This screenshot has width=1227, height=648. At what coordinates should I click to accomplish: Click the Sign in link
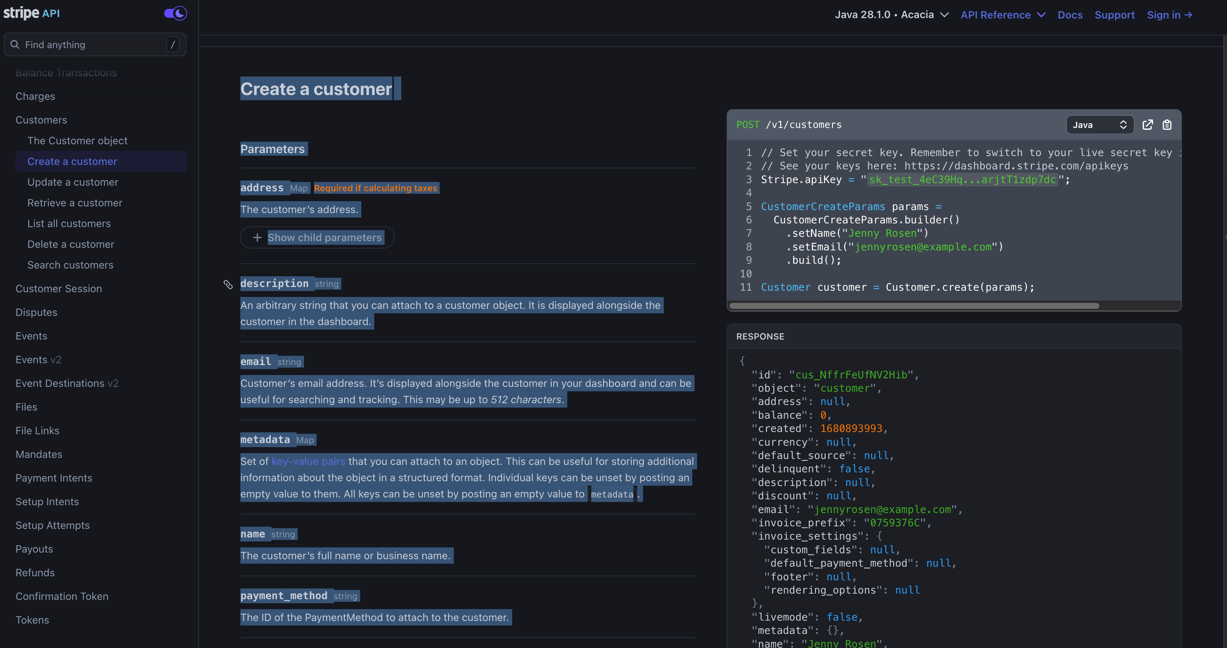click(1169, 15)
